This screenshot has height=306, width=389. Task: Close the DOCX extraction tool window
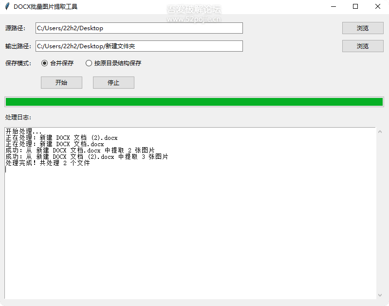pyautogui.click(x=378, y=6)
